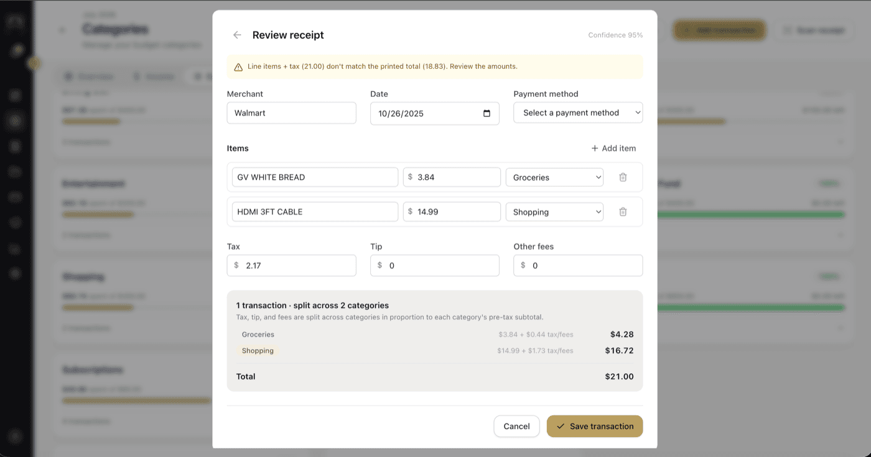Cancel the receipt review
This screenshot has width=871, height=457.
516,426
